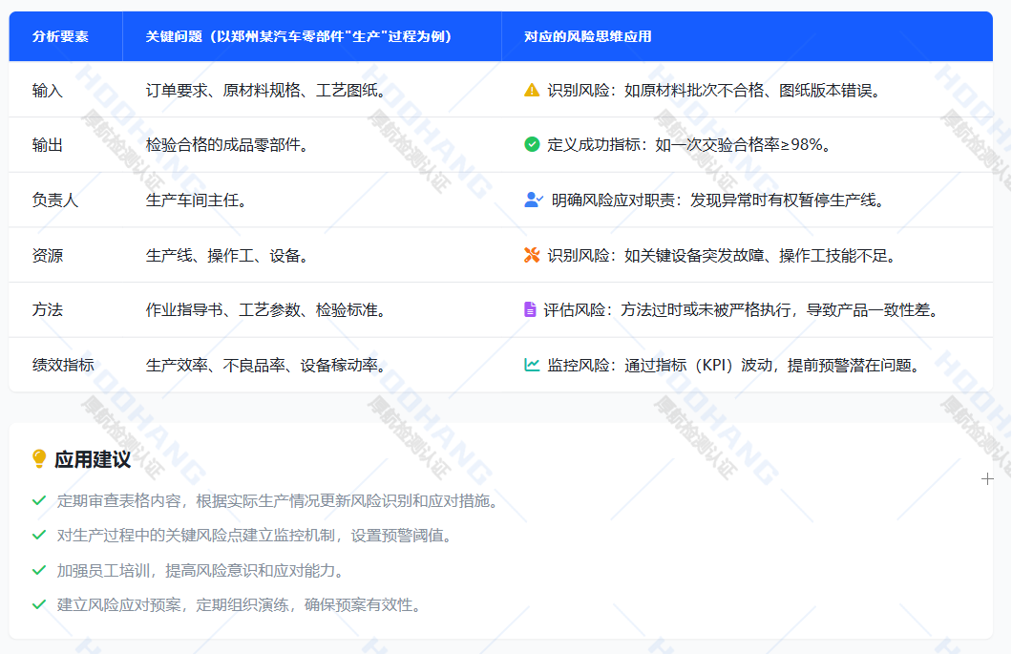The height and width of the screenshot is (654, 1012).
Task: Click the 应用建议 section heading
Action: [93, 459]
